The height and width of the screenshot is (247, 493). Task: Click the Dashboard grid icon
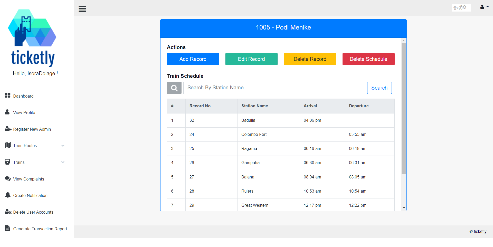pyautogui.click(x=7, y=96)
